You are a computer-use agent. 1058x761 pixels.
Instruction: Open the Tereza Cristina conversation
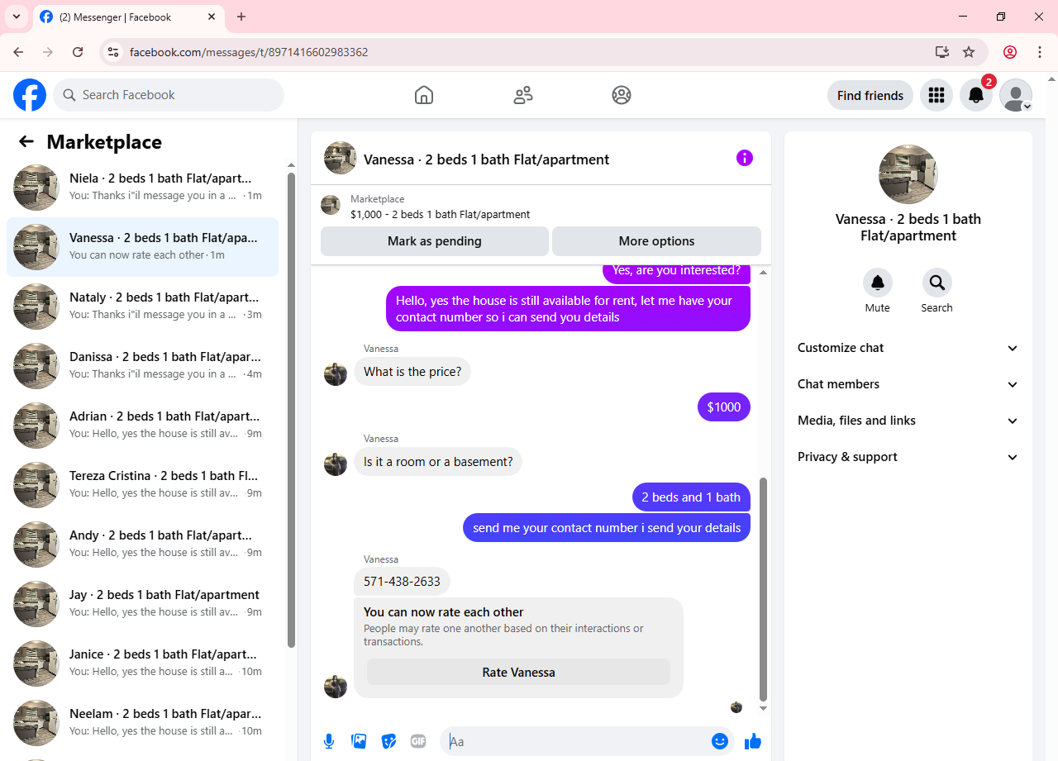pyautogui.click(x=142, y=485)
